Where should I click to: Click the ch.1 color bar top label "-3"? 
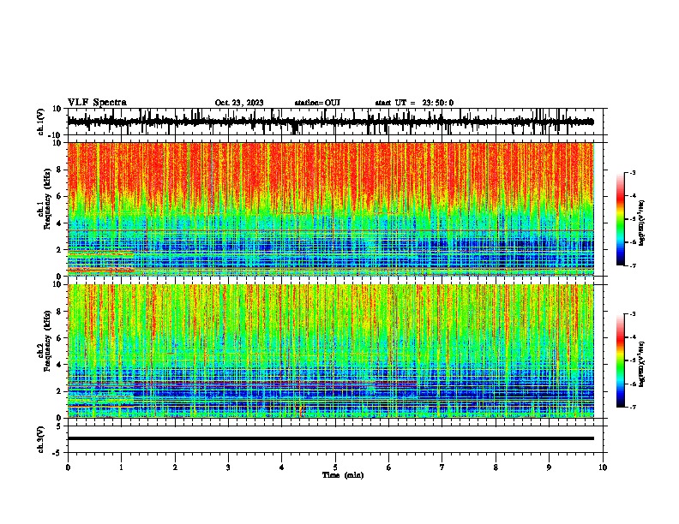(632, 172)
